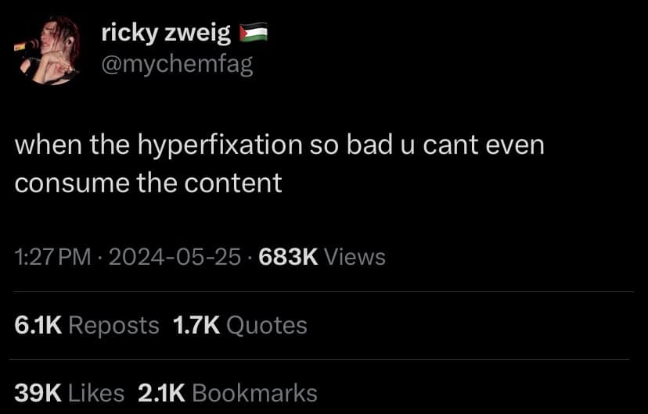Click the 39K like number
The width and height of the screenshot is (648, 414).
coord(38,393)
